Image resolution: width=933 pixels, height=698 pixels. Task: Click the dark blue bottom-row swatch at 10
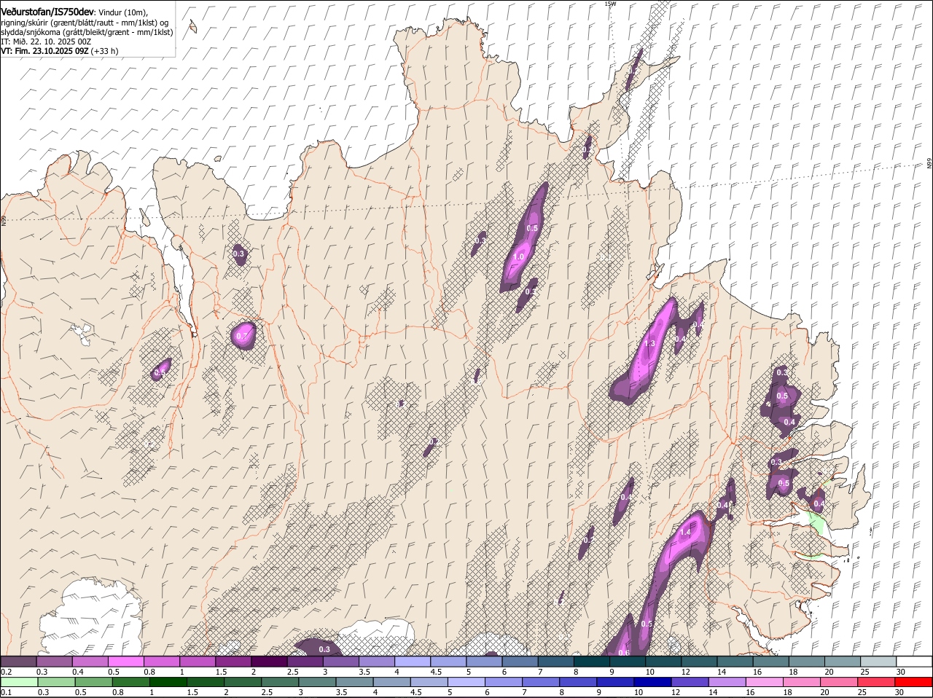coord(652,682)
